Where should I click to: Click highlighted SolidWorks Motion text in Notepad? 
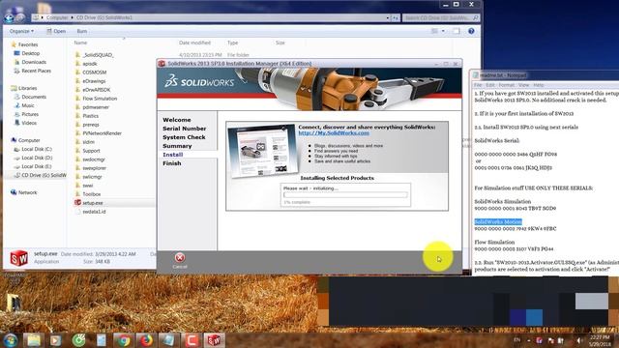coord(498,221)
